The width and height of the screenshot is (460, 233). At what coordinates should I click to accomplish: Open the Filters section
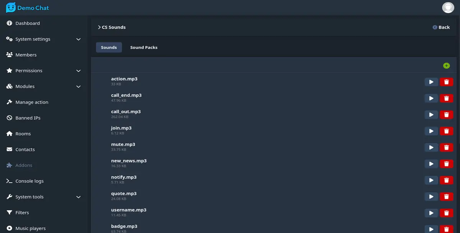pyautogui.click(x=23, y=212)
